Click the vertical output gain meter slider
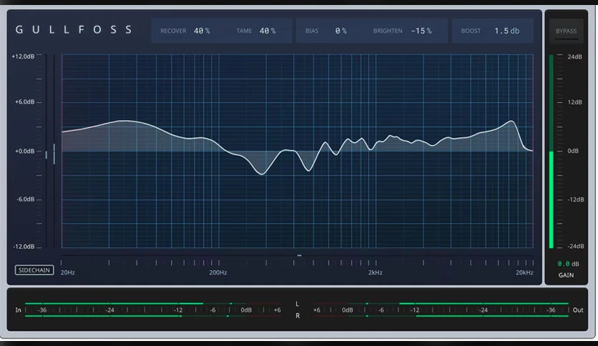This screenshot has width=598, height=346. pyautogui.click(x=551, y=152)
